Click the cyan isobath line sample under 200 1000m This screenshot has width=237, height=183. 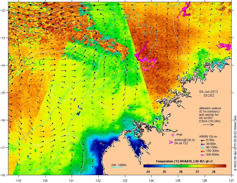tap(117, 167)
